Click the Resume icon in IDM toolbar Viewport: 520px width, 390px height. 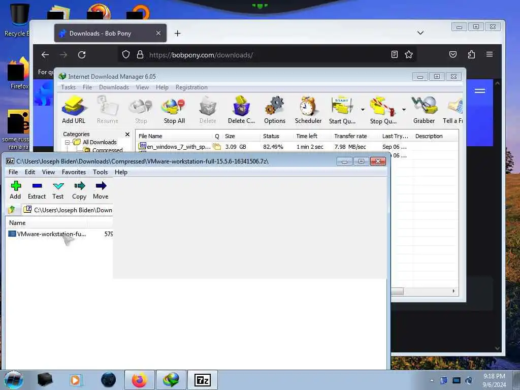[108, 110]
